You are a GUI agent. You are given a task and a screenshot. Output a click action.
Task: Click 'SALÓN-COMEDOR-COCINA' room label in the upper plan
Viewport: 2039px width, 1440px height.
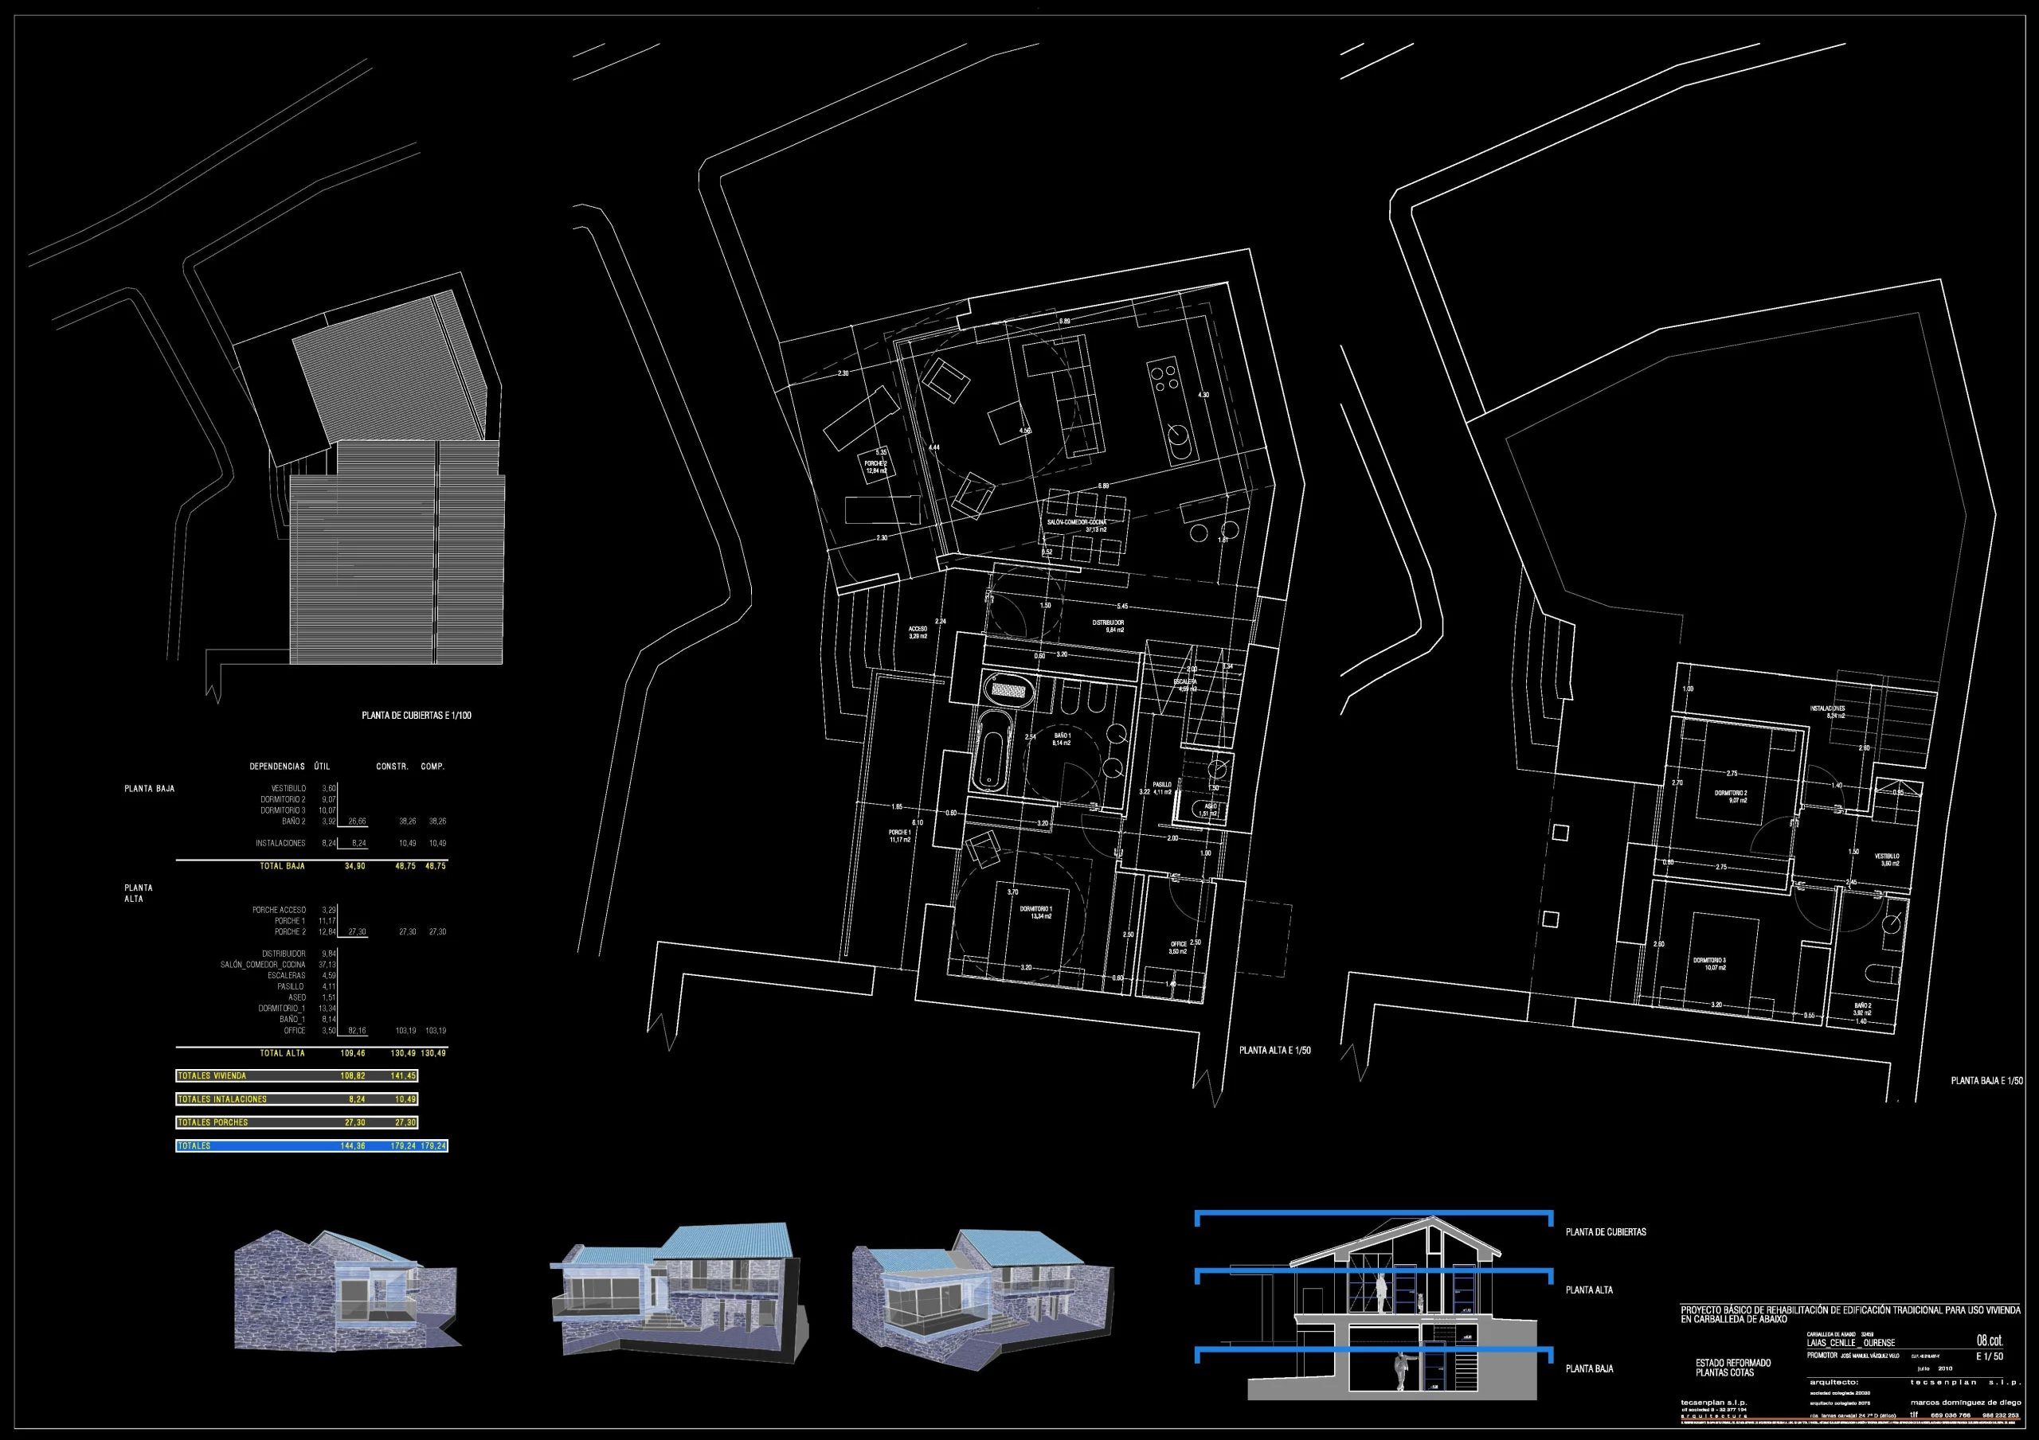pyautogui.click(x=1076, y=522)
